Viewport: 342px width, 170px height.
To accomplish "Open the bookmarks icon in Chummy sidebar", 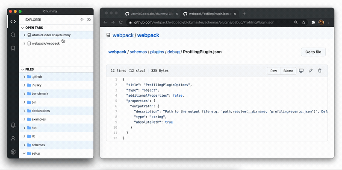I will [x=13, y=48].
